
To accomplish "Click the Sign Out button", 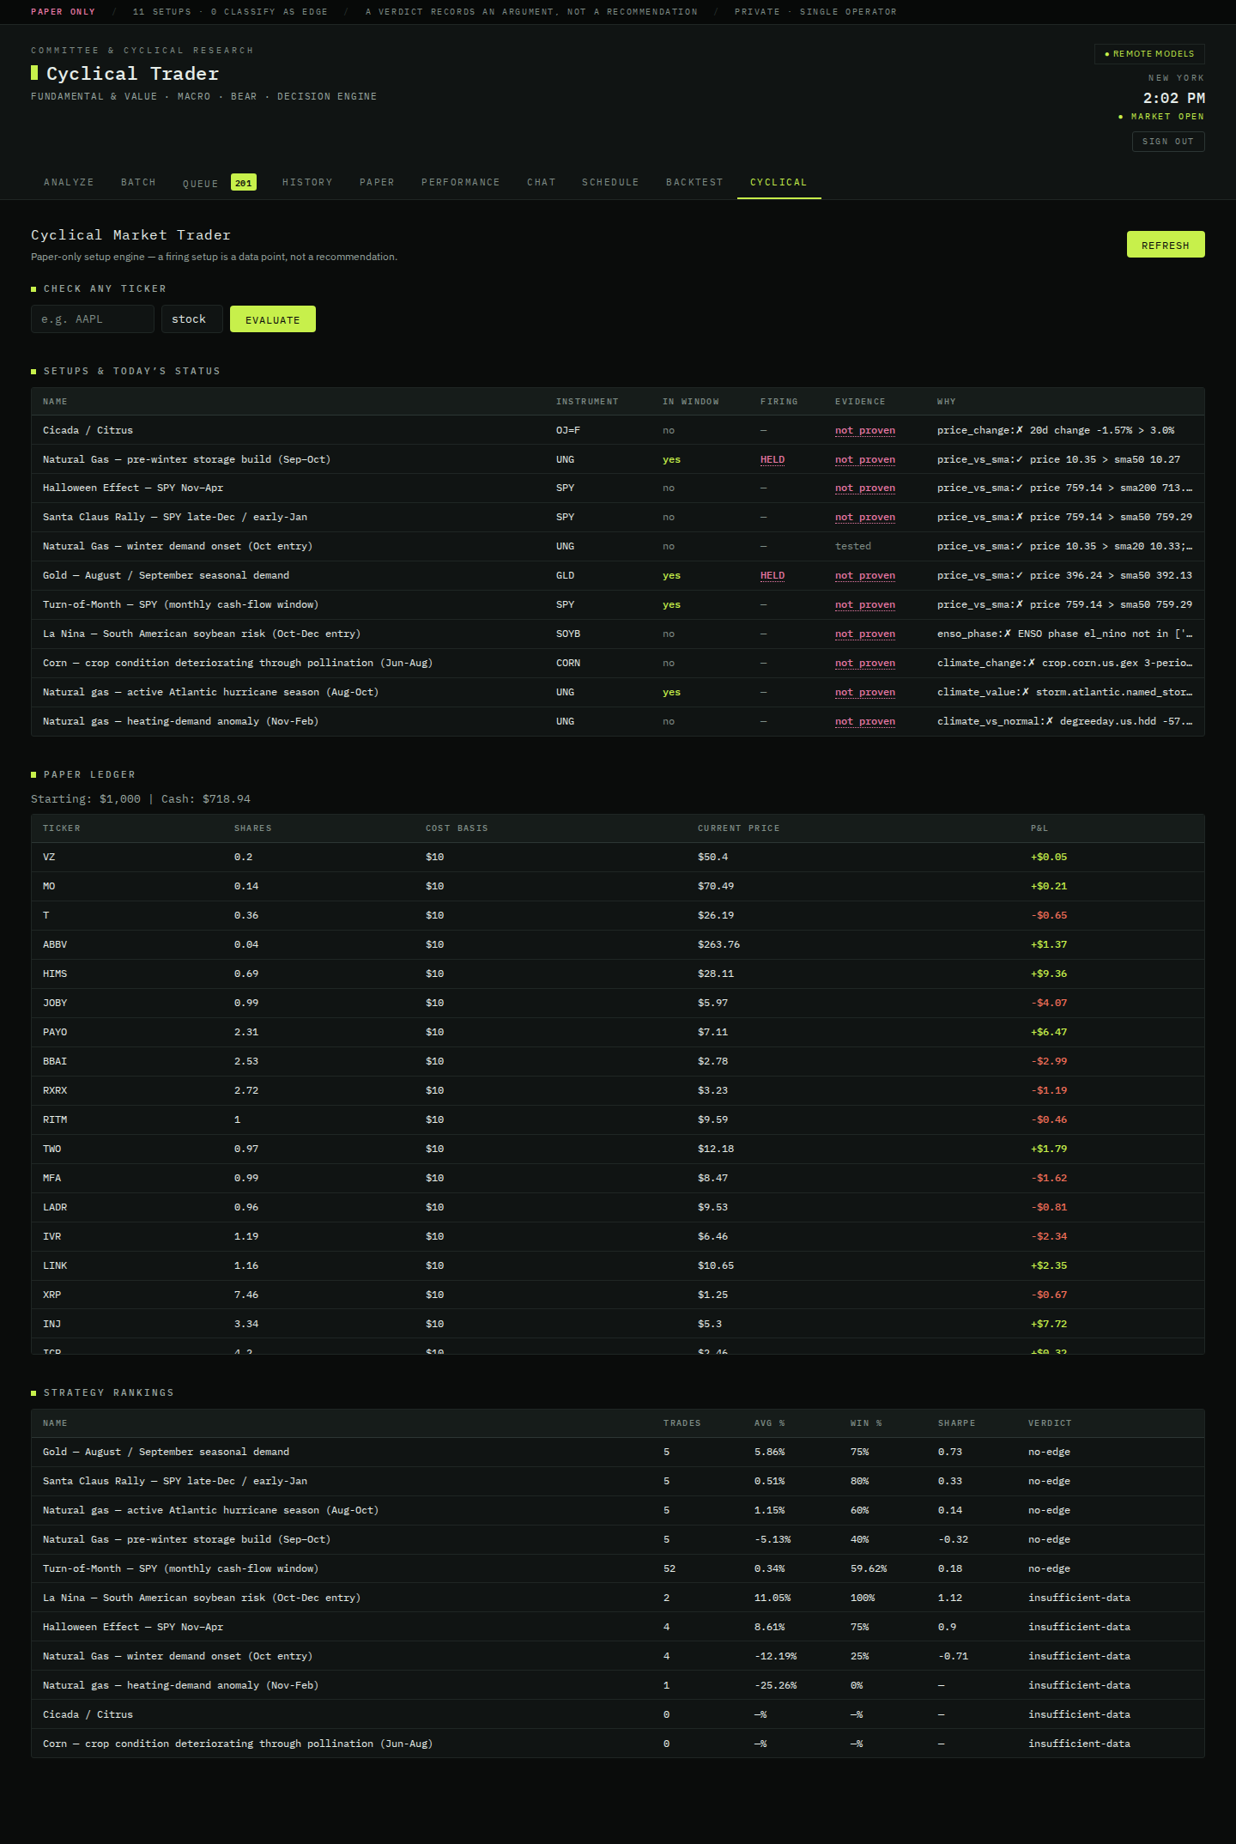I will 1168,141.
